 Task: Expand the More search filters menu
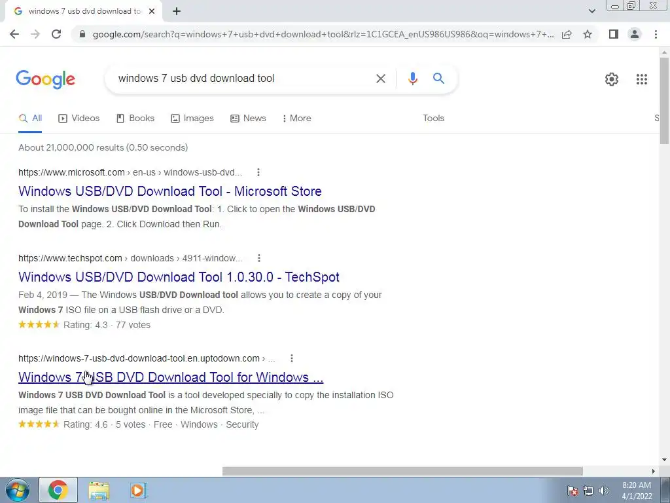click(x=296, y=119)
